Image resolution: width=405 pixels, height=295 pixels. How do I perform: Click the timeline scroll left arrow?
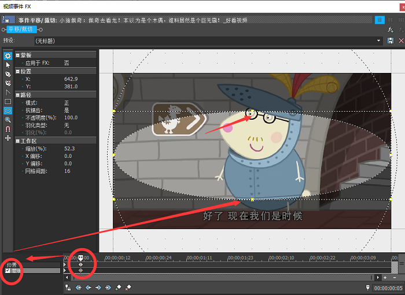pyautogui.click(x=67, y=278)
